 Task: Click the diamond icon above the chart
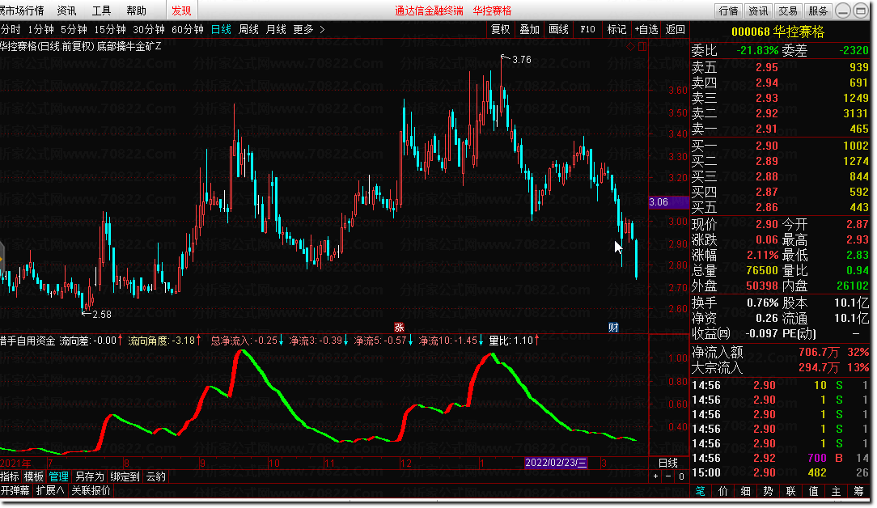630,46
